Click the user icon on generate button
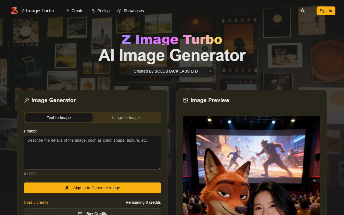Image resolution: width=344 pixels, height=215 pixels. pos(67,188)
